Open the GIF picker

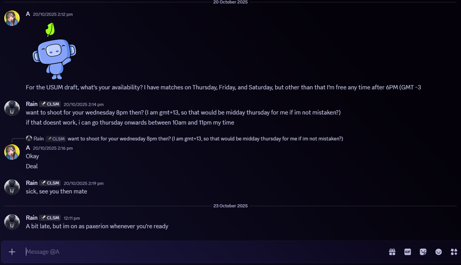tap(408, 252)
